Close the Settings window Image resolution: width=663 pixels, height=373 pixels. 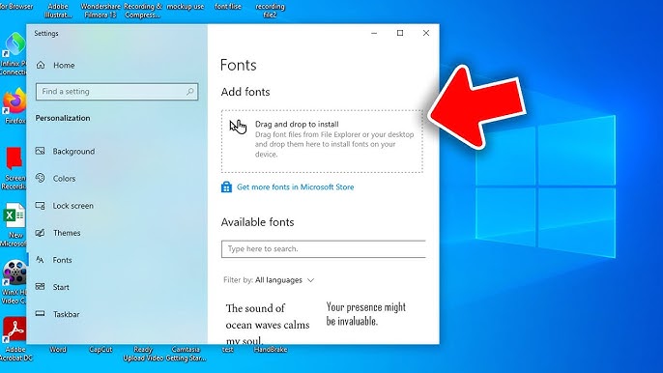click(x=426, y=33)
